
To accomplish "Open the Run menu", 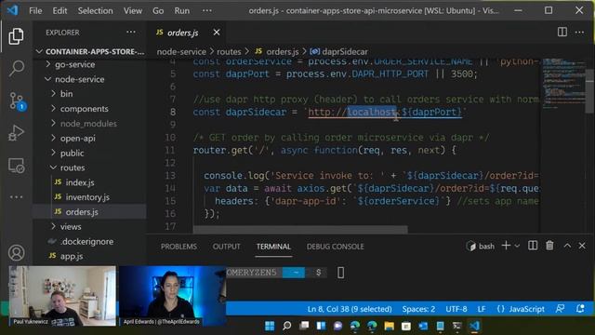I will click(182, 10).
